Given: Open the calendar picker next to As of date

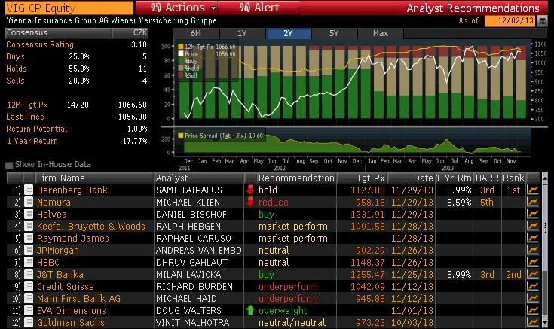Looking at the screenshot, I should (x=542, y=21).
